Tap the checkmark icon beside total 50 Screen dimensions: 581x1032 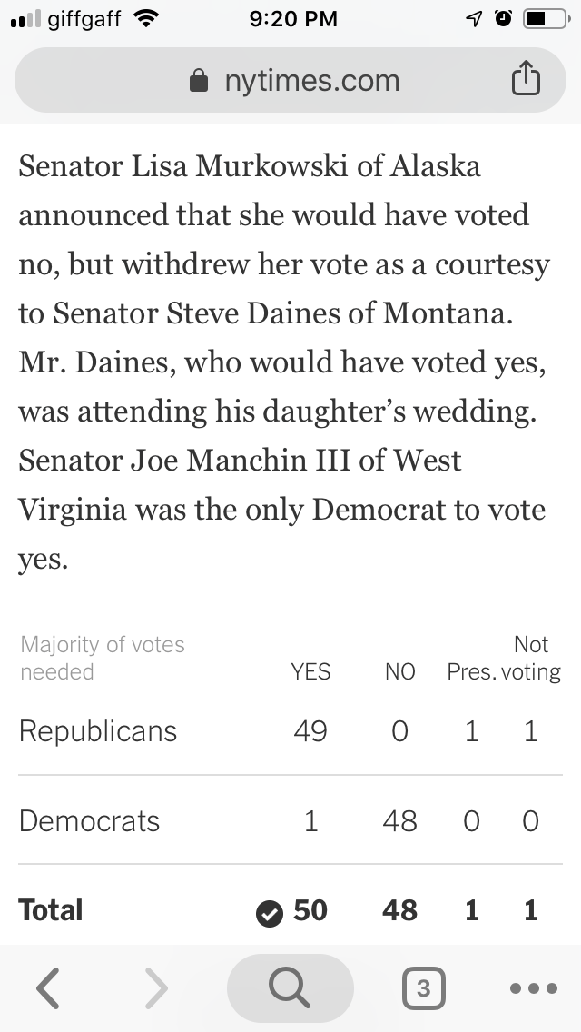click(269, 914)
